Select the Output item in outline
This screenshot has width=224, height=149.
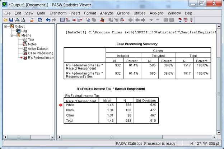pos(20,27)
